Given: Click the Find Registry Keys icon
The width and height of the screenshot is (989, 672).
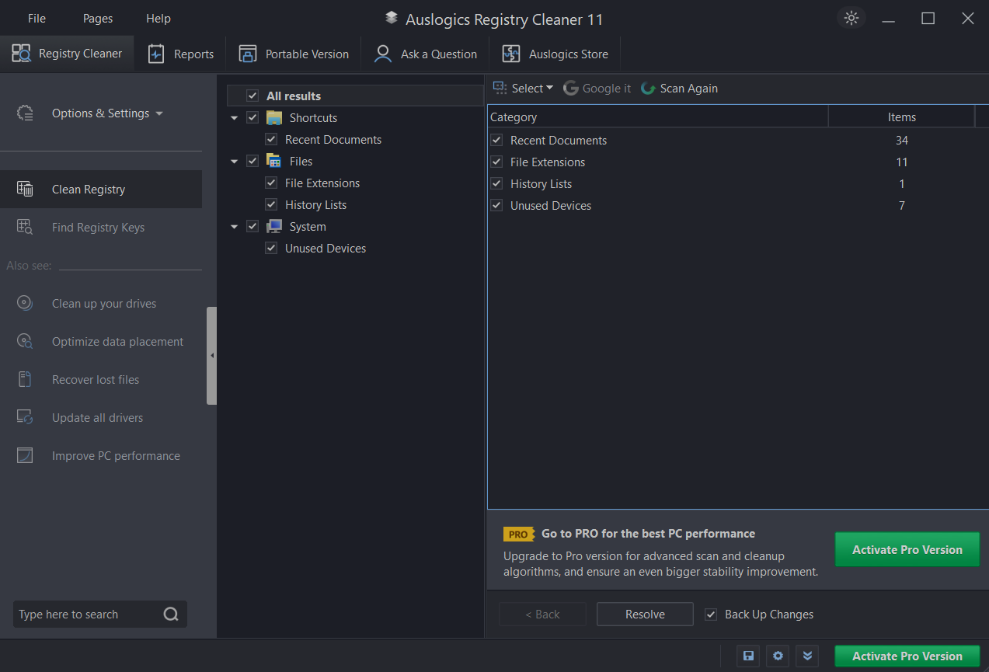Looking at the screenshot, I should click(25, 228).
